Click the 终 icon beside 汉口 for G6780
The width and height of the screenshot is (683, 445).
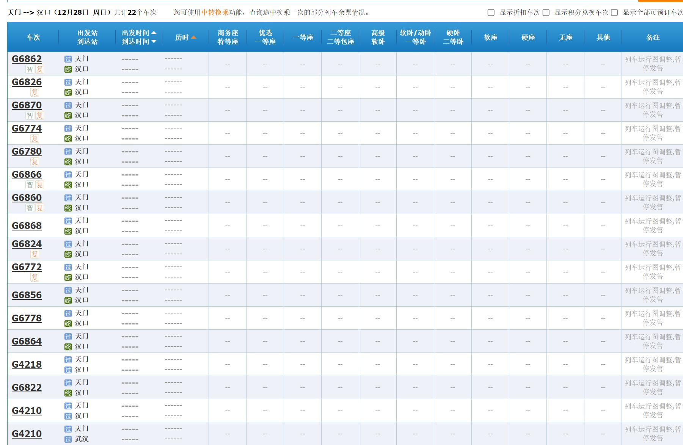pos(68,162)
